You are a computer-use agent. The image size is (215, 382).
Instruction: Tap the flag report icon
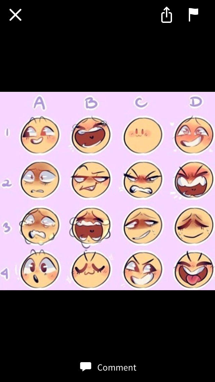pyautogui.click(x=193, y=14)
